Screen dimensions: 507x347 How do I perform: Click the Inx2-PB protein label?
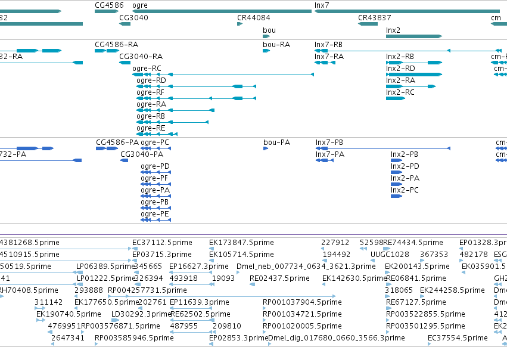point(404,154)
